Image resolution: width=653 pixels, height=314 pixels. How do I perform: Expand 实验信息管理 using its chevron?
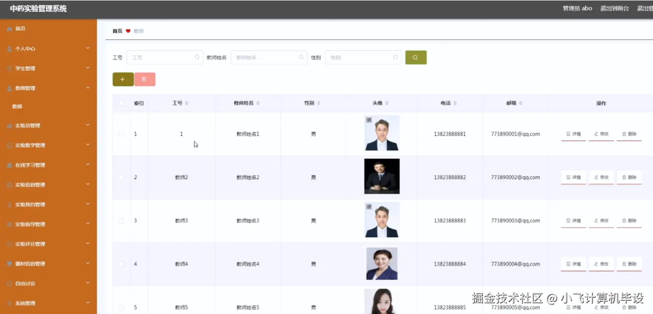point(88,185)
